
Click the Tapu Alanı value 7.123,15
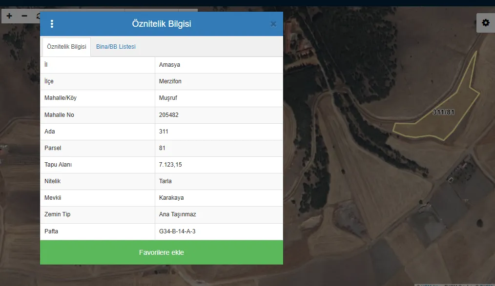coord(170,165)
